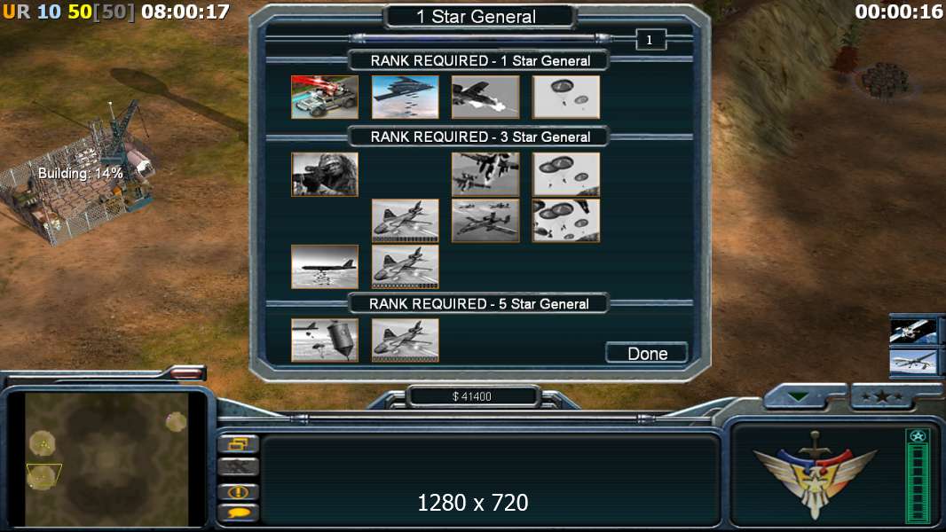Choose the stealth bomber carpet bomb power
The image size is (946, 532).
pyautogui.click(x=405, y=97)
